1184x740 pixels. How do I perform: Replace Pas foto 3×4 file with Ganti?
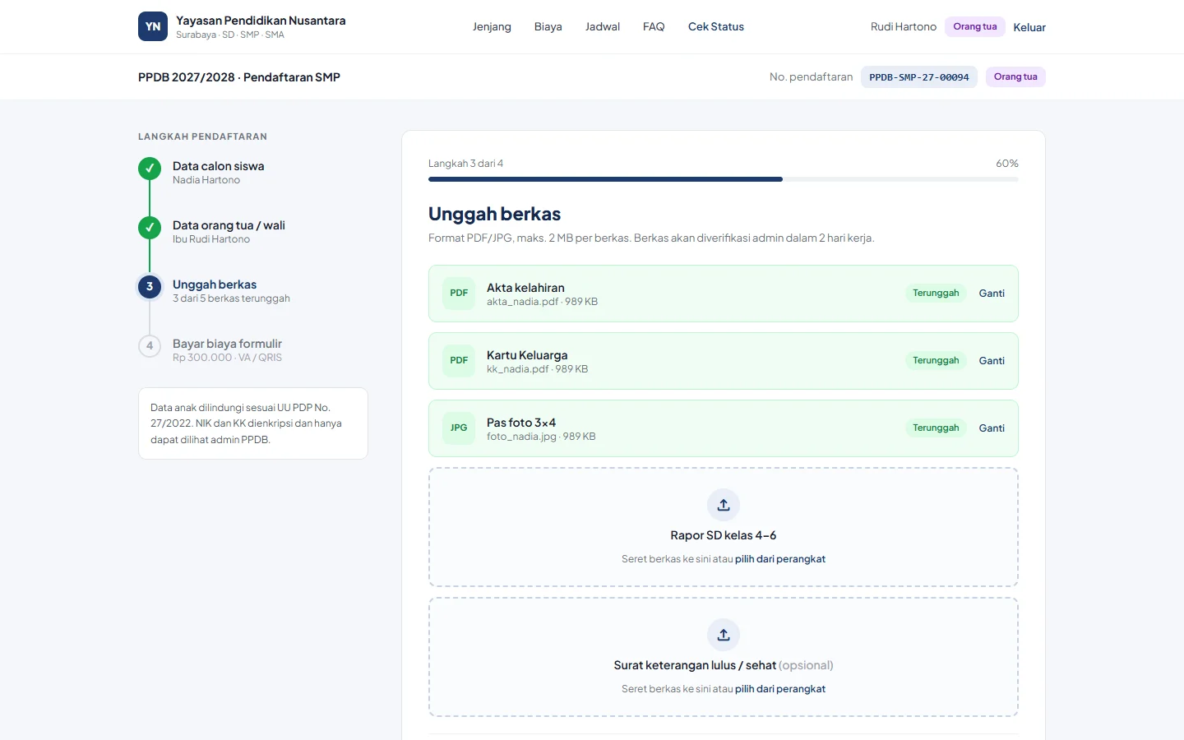tap(992, 428)
